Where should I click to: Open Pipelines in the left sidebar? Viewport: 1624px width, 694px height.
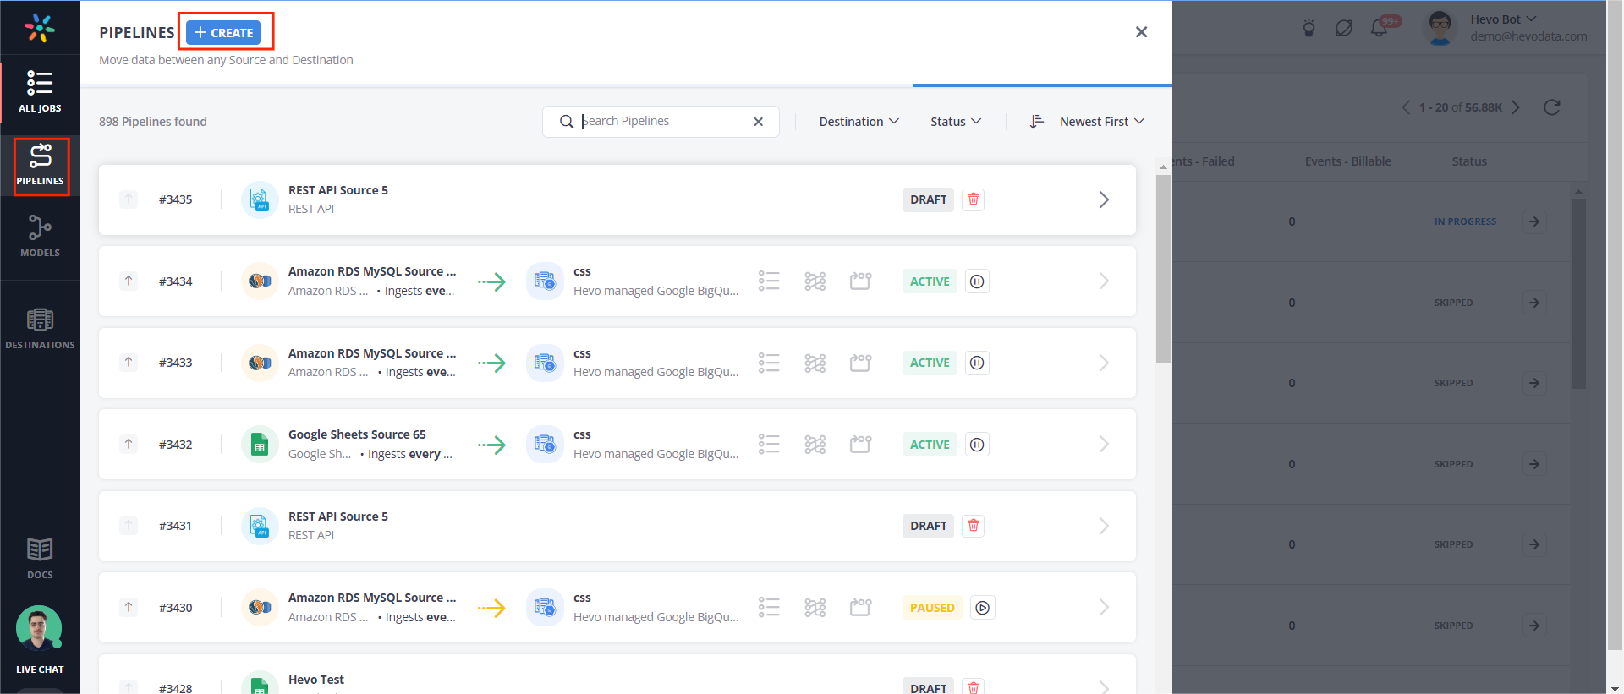[x=40, y=166]
